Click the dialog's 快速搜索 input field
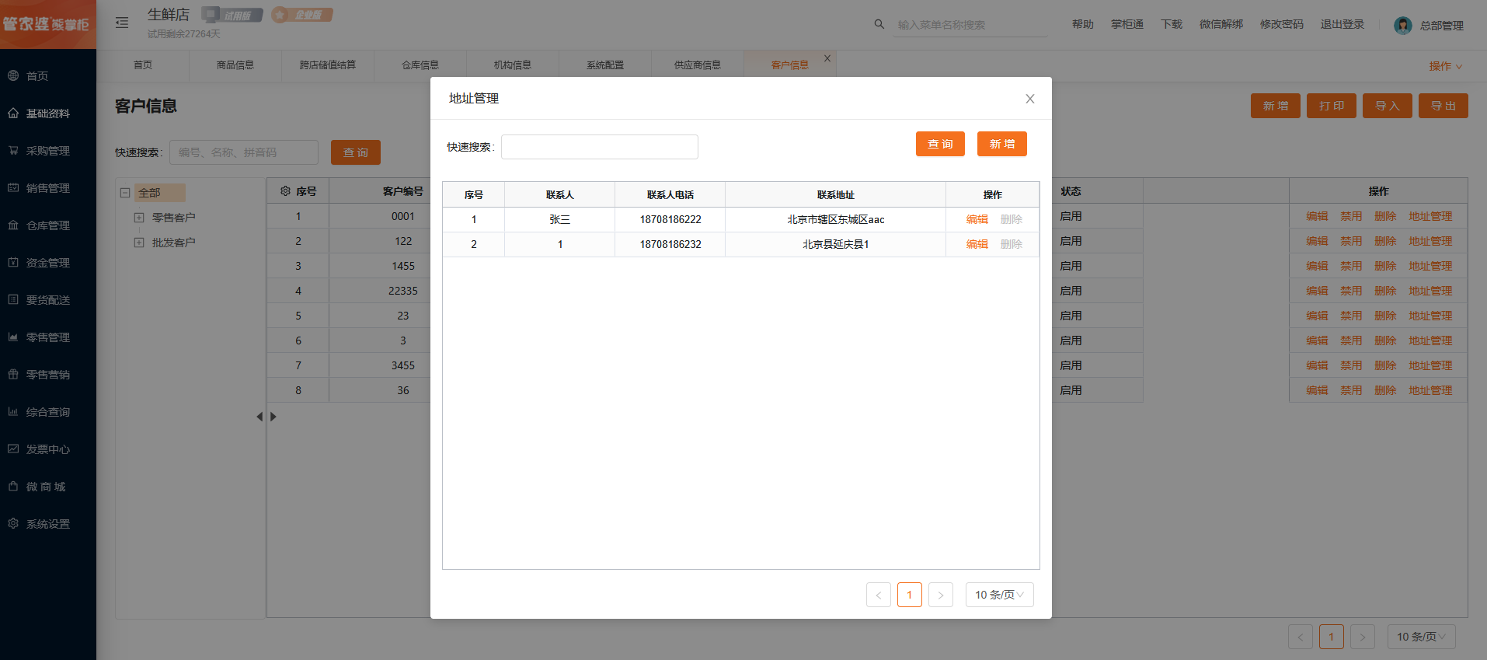 [x=599, y=147]
